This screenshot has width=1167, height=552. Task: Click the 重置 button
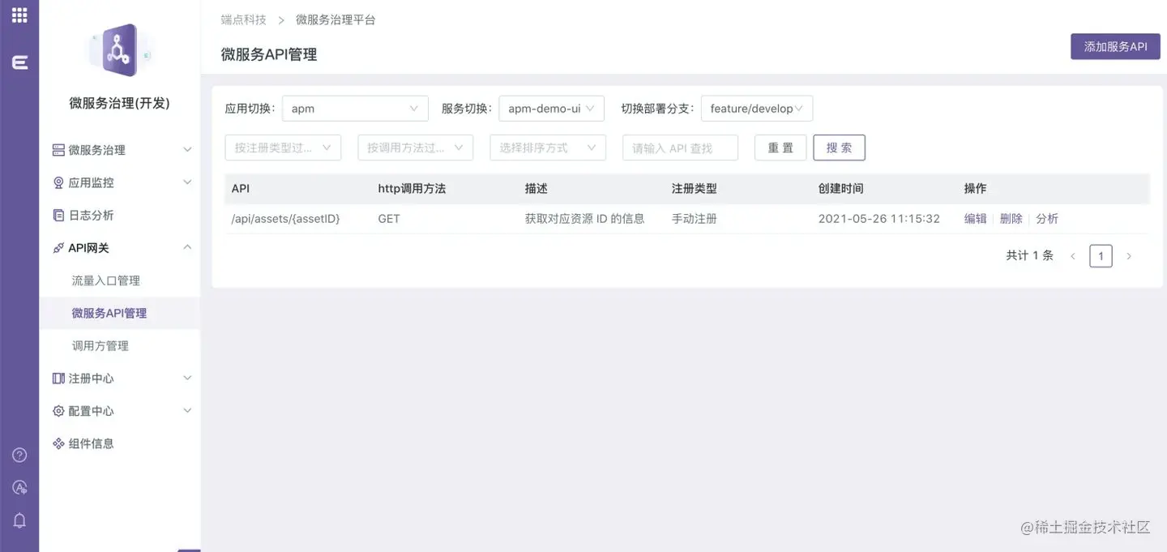pos(780,148)
